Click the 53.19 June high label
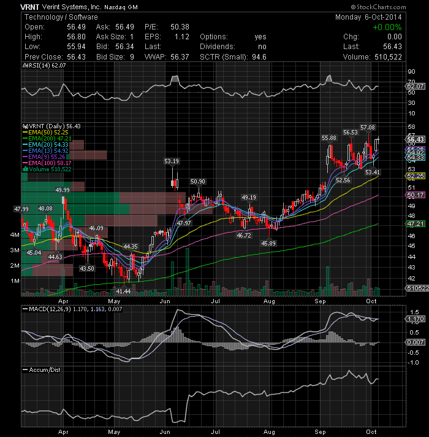 [172, 161]
